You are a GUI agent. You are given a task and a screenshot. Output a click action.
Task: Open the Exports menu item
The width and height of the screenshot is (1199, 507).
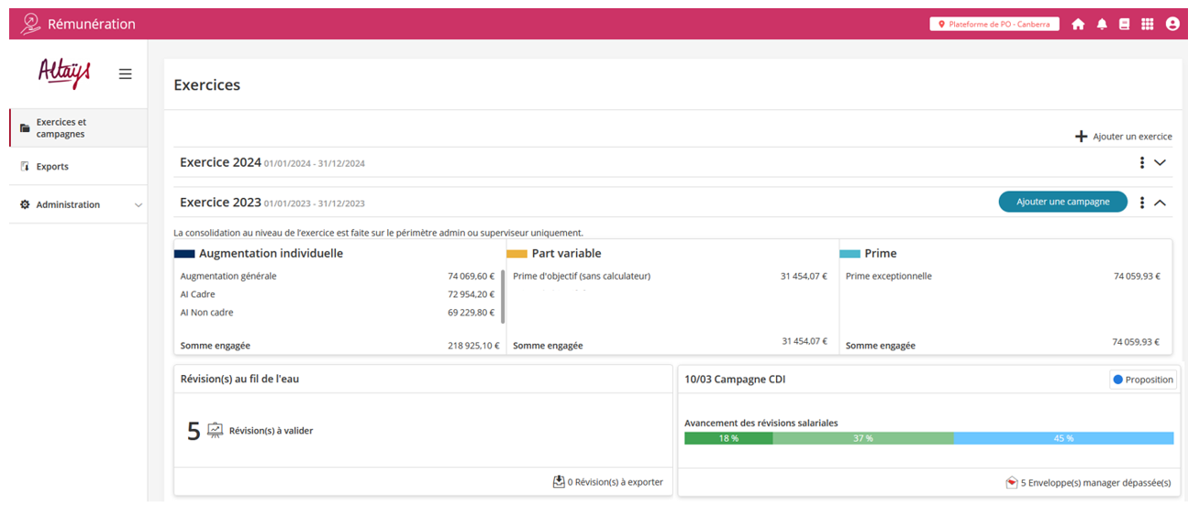coord(52,167)
